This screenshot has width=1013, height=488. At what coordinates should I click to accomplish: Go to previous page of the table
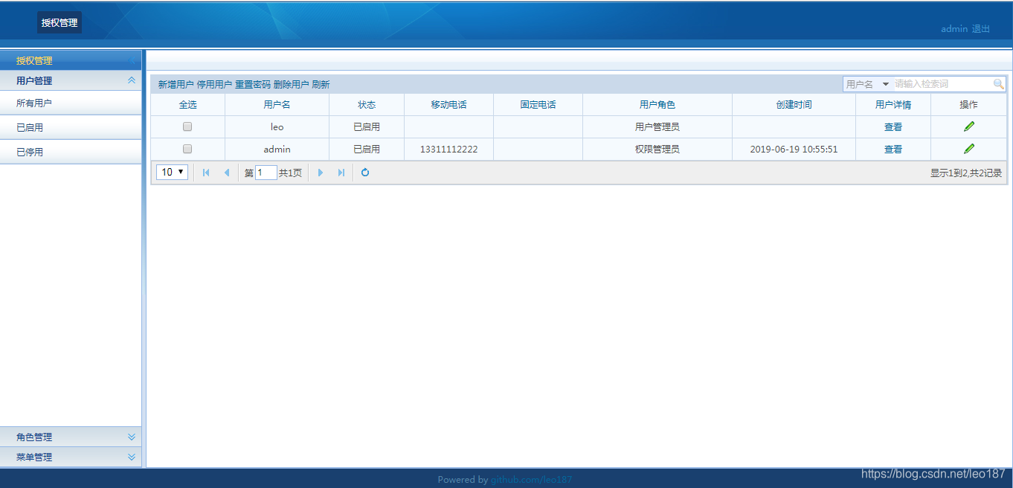227,173
